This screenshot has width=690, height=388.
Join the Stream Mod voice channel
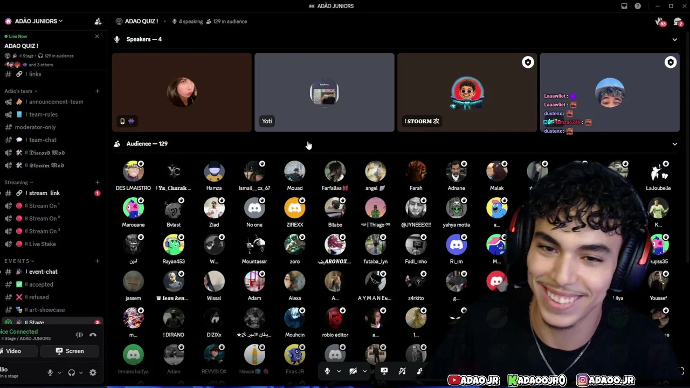(x=52, y=165)
